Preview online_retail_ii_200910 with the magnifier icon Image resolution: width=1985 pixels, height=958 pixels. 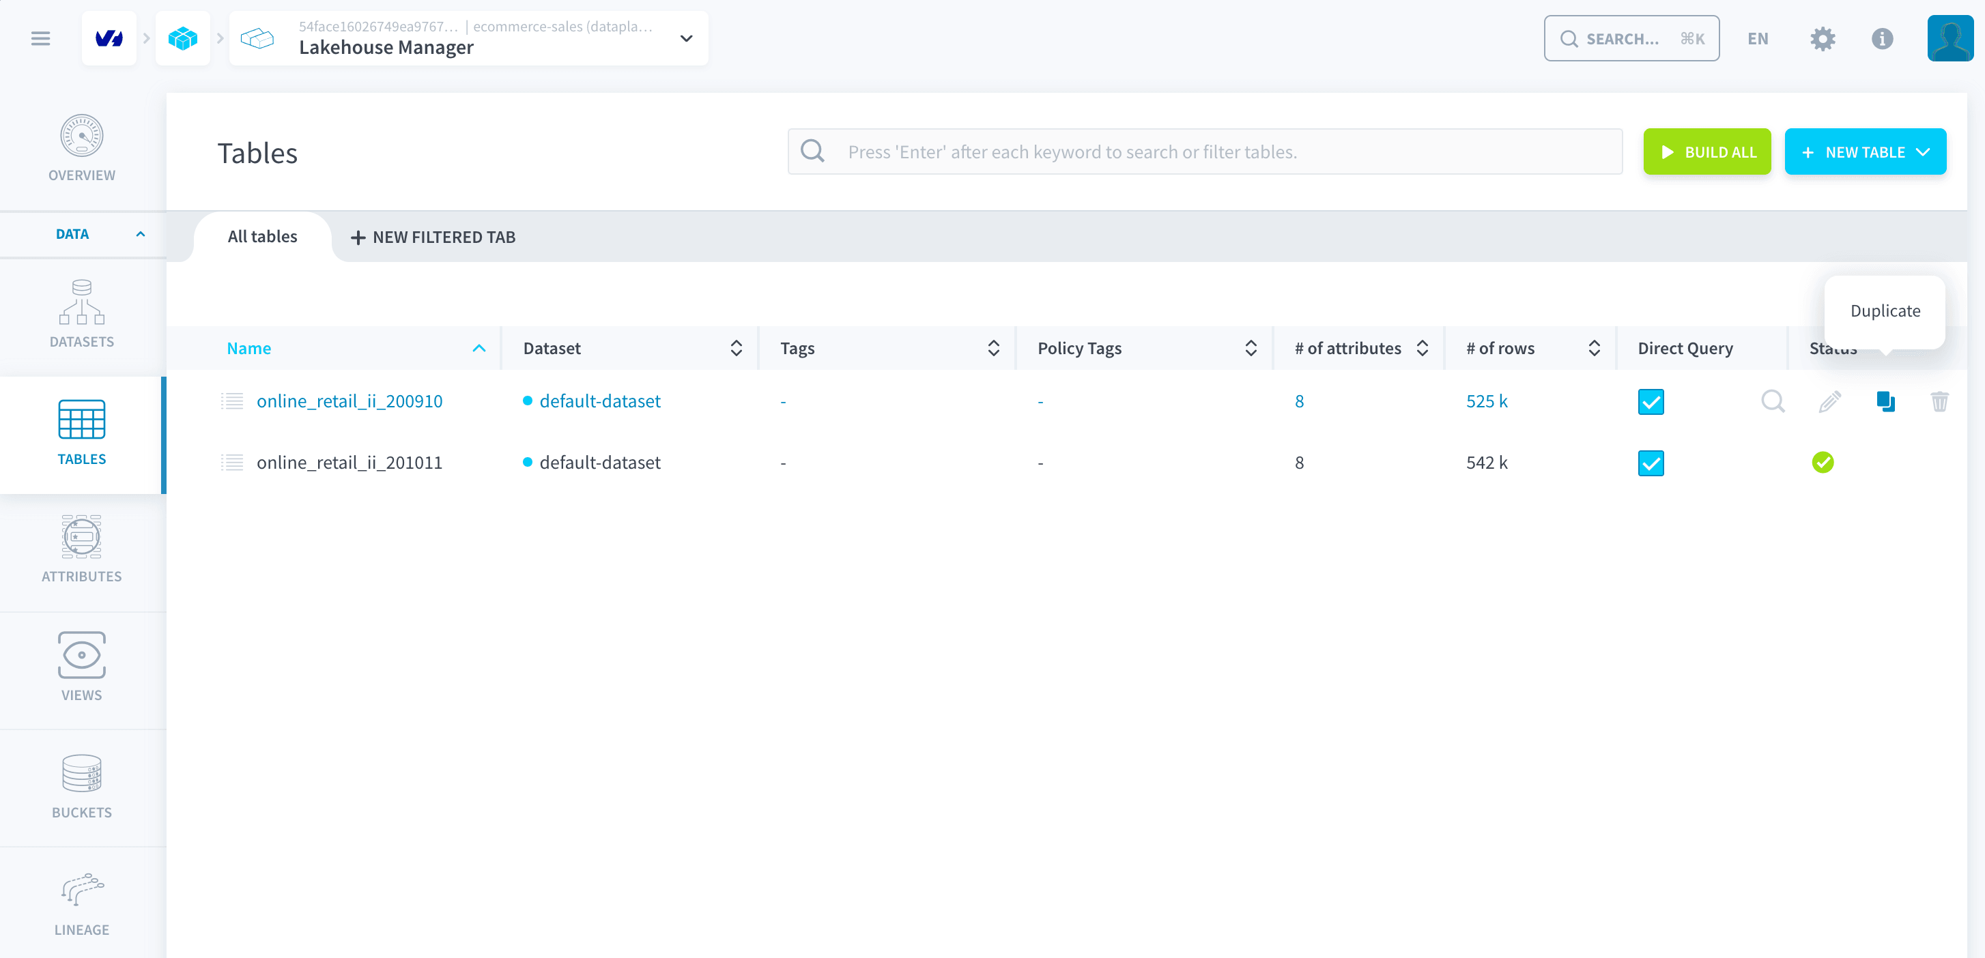(1773, 401)
